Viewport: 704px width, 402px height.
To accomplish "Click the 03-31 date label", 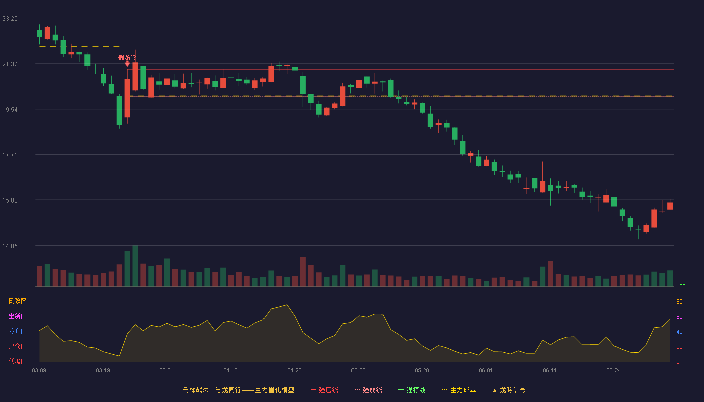I will click(166, 370).
